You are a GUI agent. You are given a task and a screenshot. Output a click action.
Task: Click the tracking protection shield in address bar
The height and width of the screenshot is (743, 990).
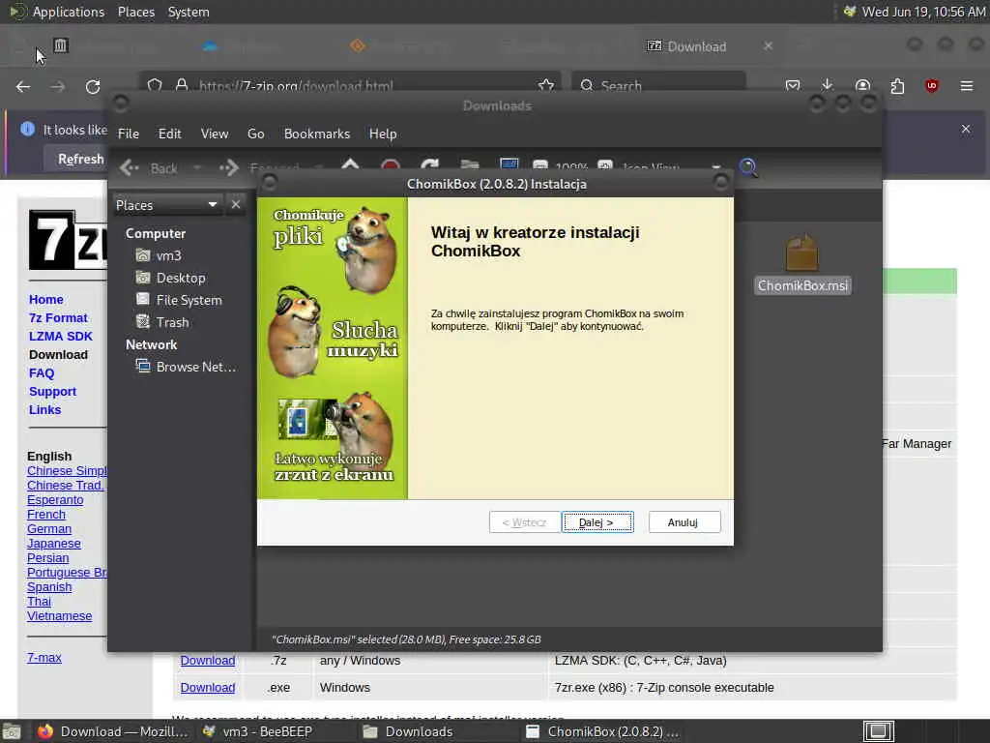[155, 85]
